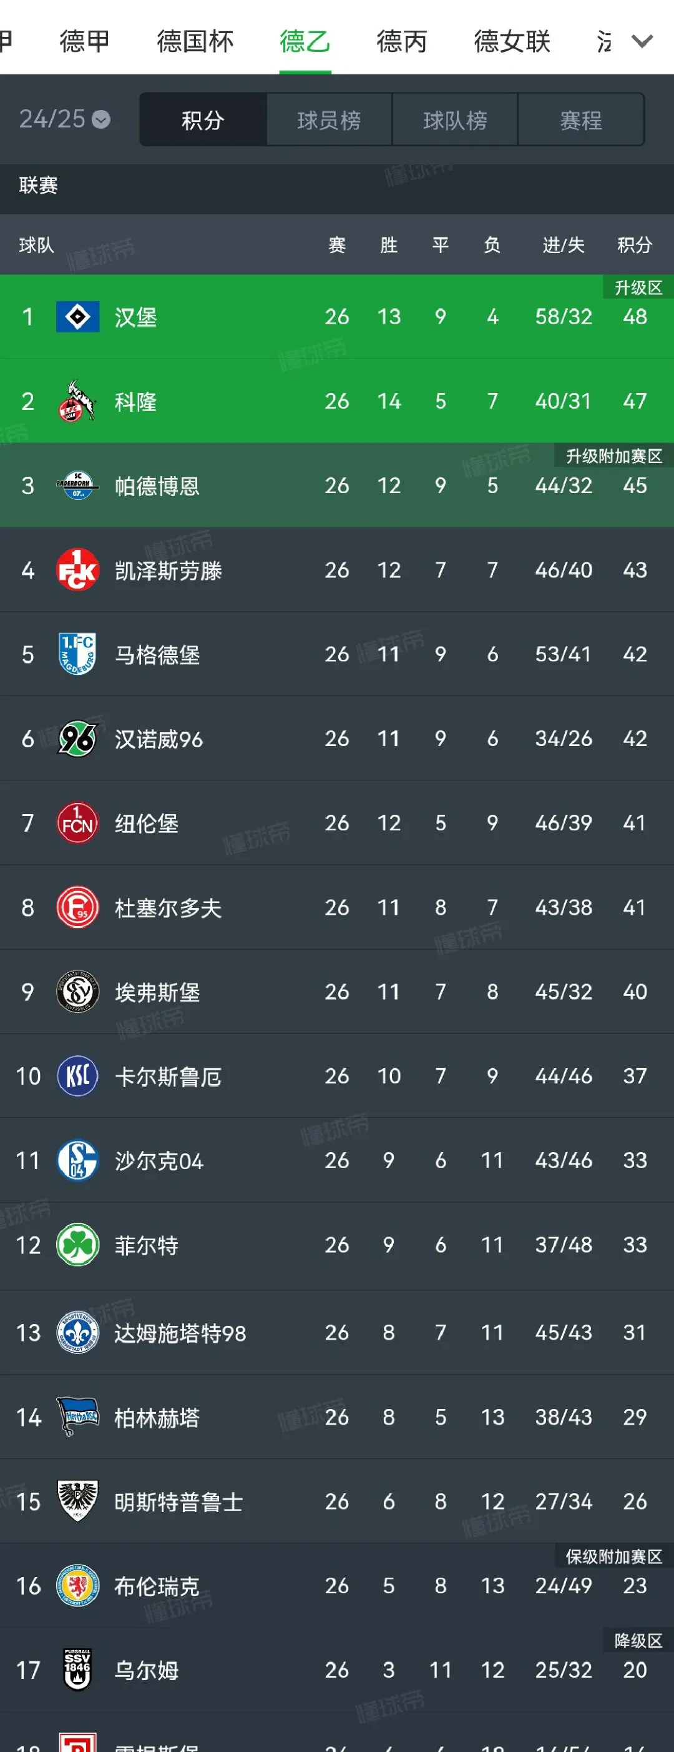Screen dimensions: 674x1752
Task: Select the Köln club badge
Action: (77, 401)
